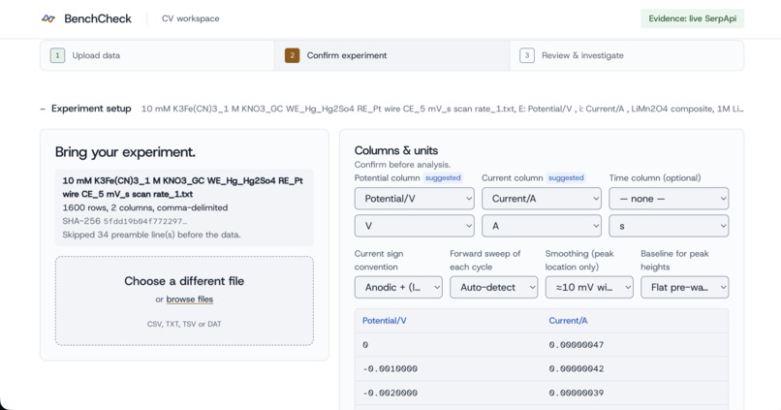This screenshot has width=781, height=410.
Task: Click the Experiment setup summary text
Action: (442, 109)
